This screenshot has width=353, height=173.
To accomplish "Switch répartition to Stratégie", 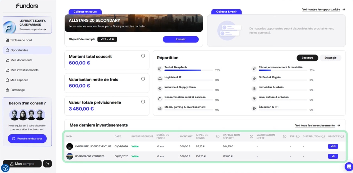I will (330, 58).
